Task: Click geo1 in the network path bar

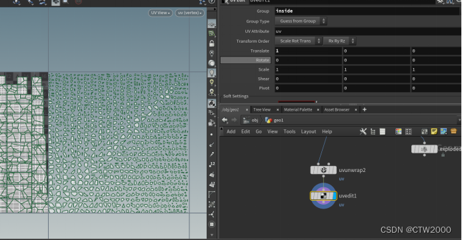Action: pyautogui.click(x=275, y=120)
